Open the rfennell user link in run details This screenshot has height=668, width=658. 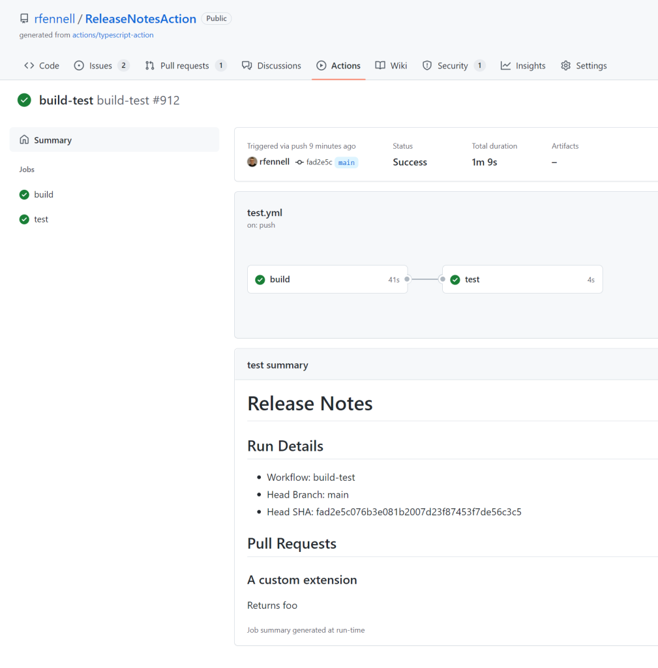tap(275, 162)
